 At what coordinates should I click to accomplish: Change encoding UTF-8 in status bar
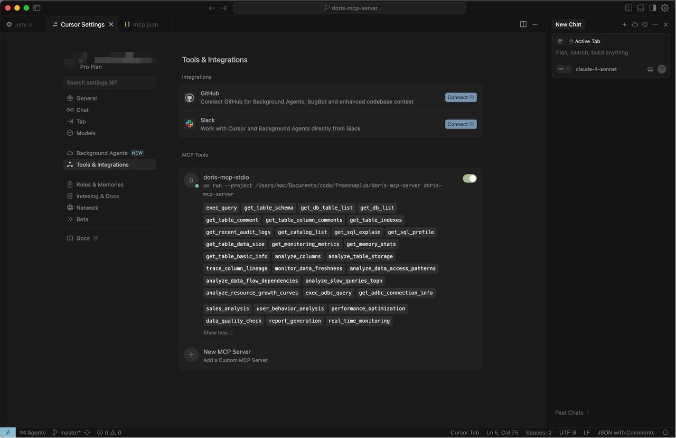568,432
